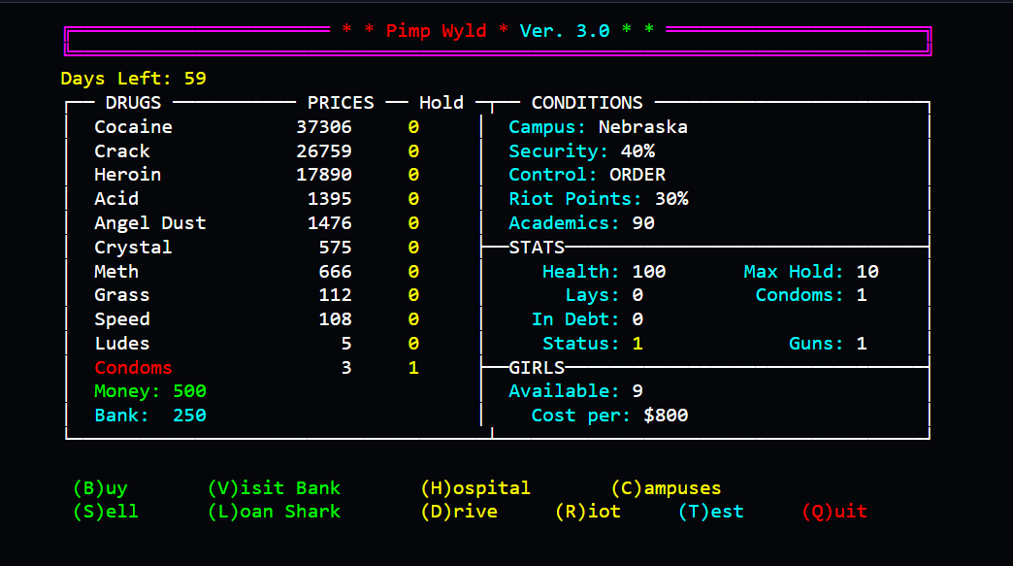
Task: Take the (T)est option
Action: point(710,512)
